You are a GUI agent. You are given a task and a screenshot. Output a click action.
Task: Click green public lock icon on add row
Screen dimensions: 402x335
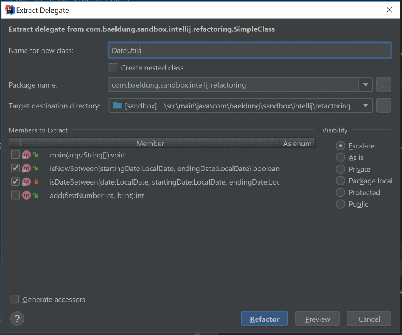click(x=36, y=195)
